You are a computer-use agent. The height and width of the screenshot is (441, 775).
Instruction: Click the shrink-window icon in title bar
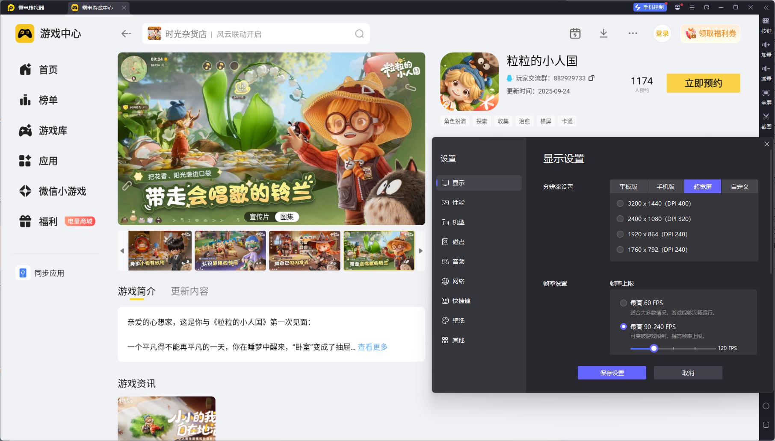(707, 7)
